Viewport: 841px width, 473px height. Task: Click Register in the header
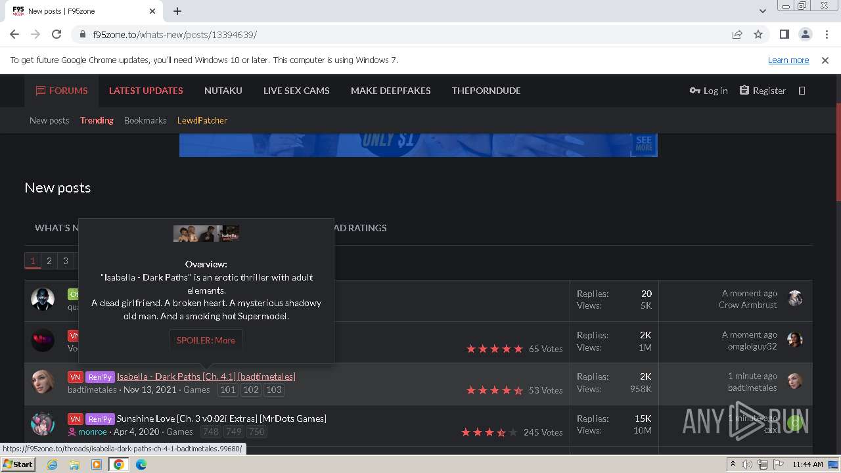pos(762,91)
